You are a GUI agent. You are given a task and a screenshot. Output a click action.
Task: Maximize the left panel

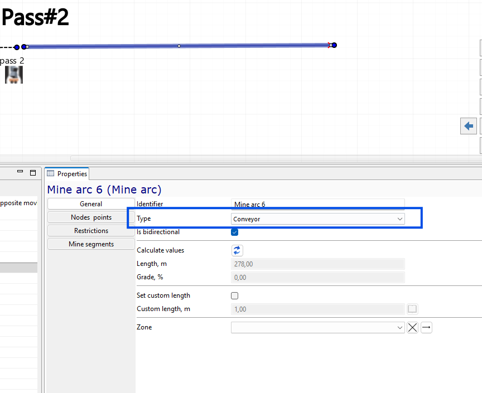pos(33,173)
